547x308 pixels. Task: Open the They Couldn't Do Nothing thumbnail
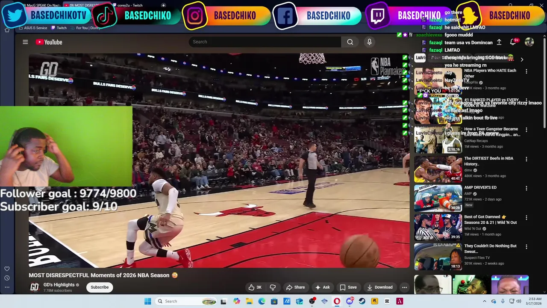[x=438, y=257]
